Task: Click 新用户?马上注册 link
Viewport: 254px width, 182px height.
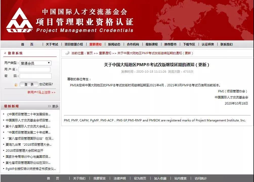Action: click(x=41, y=92)
